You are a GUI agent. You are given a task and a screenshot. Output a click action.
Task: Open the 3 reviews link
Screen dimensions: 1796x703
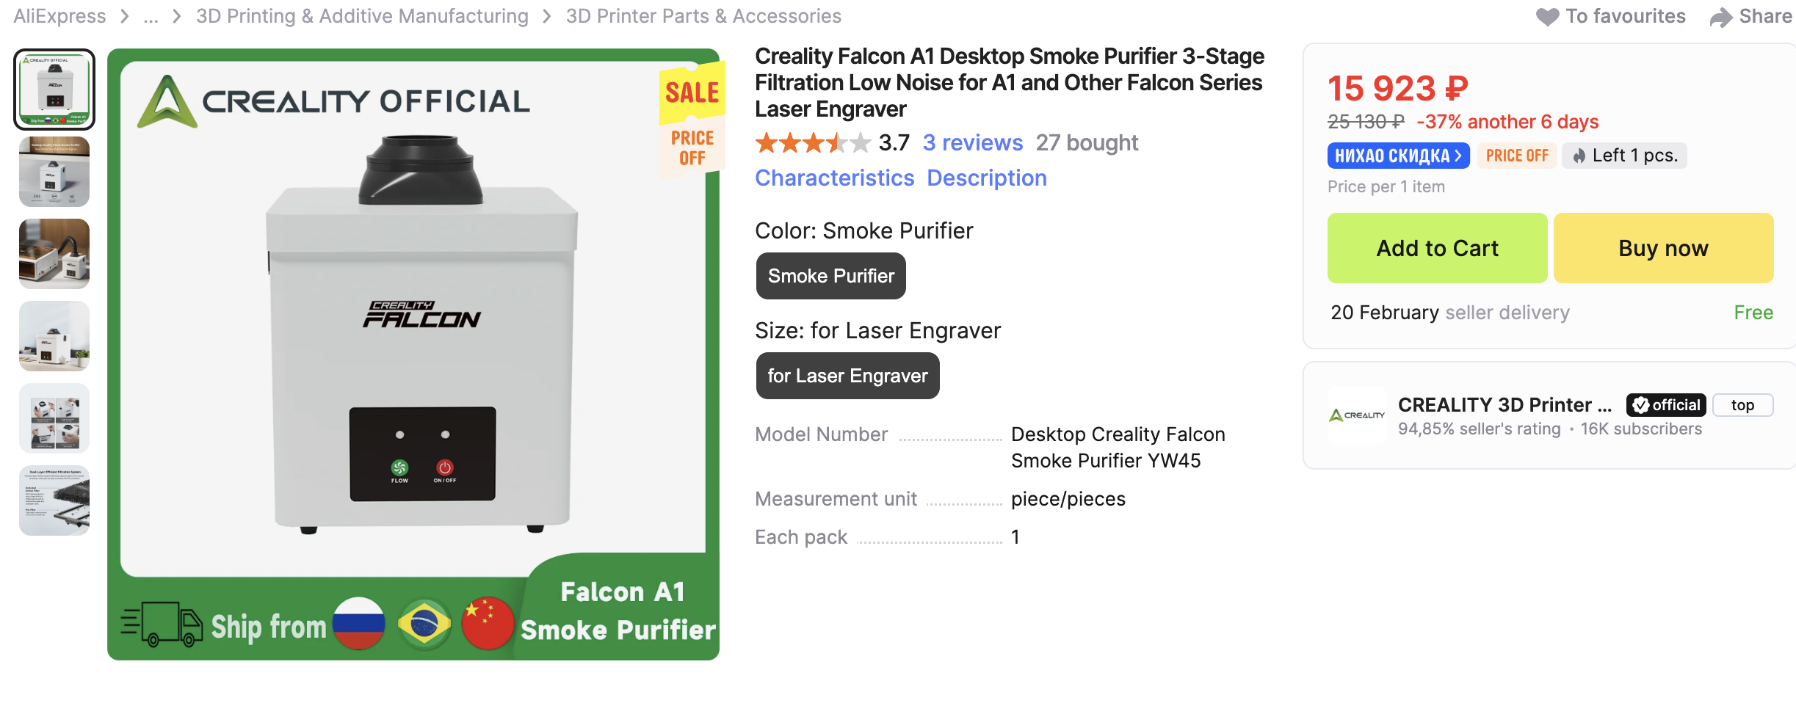coord(972,143)
